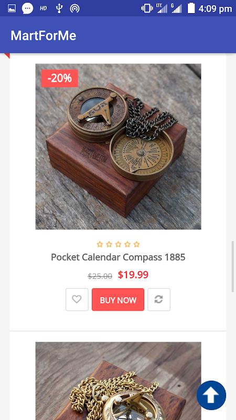Tap the -20% discount badge
The width and height of the screenshot is (236, 420).
[x=59, y=78]
